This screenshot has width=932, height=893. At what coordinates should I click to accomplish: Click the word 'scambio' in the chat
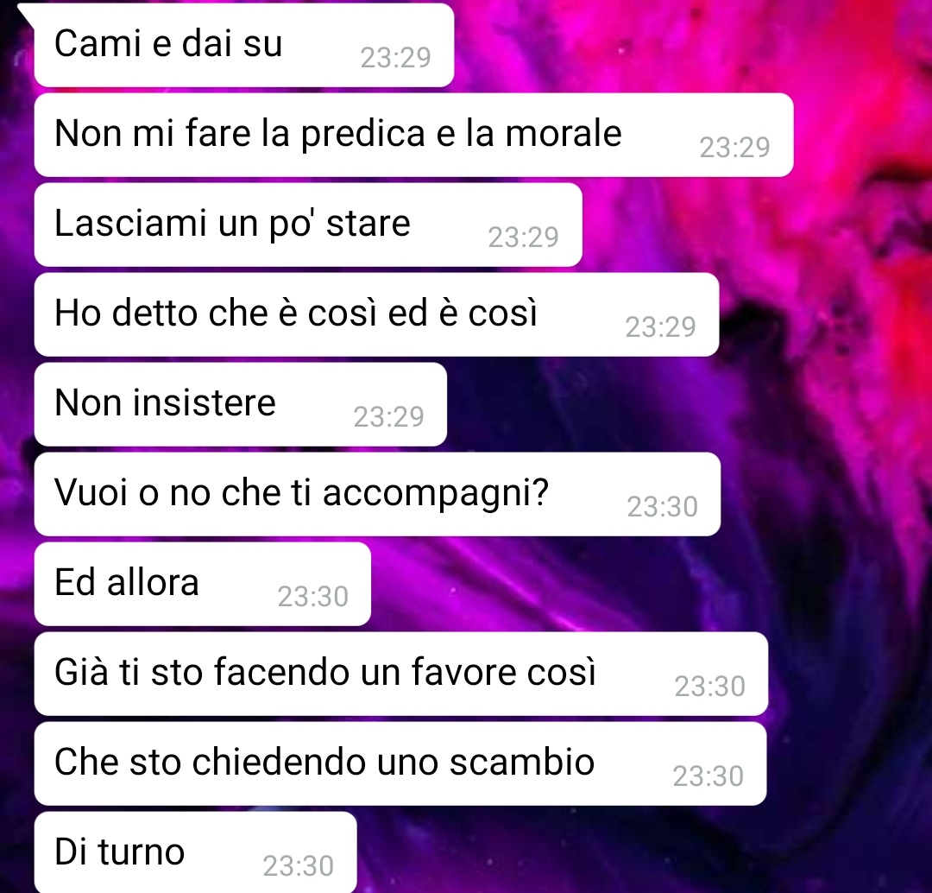tap(522, 762)
